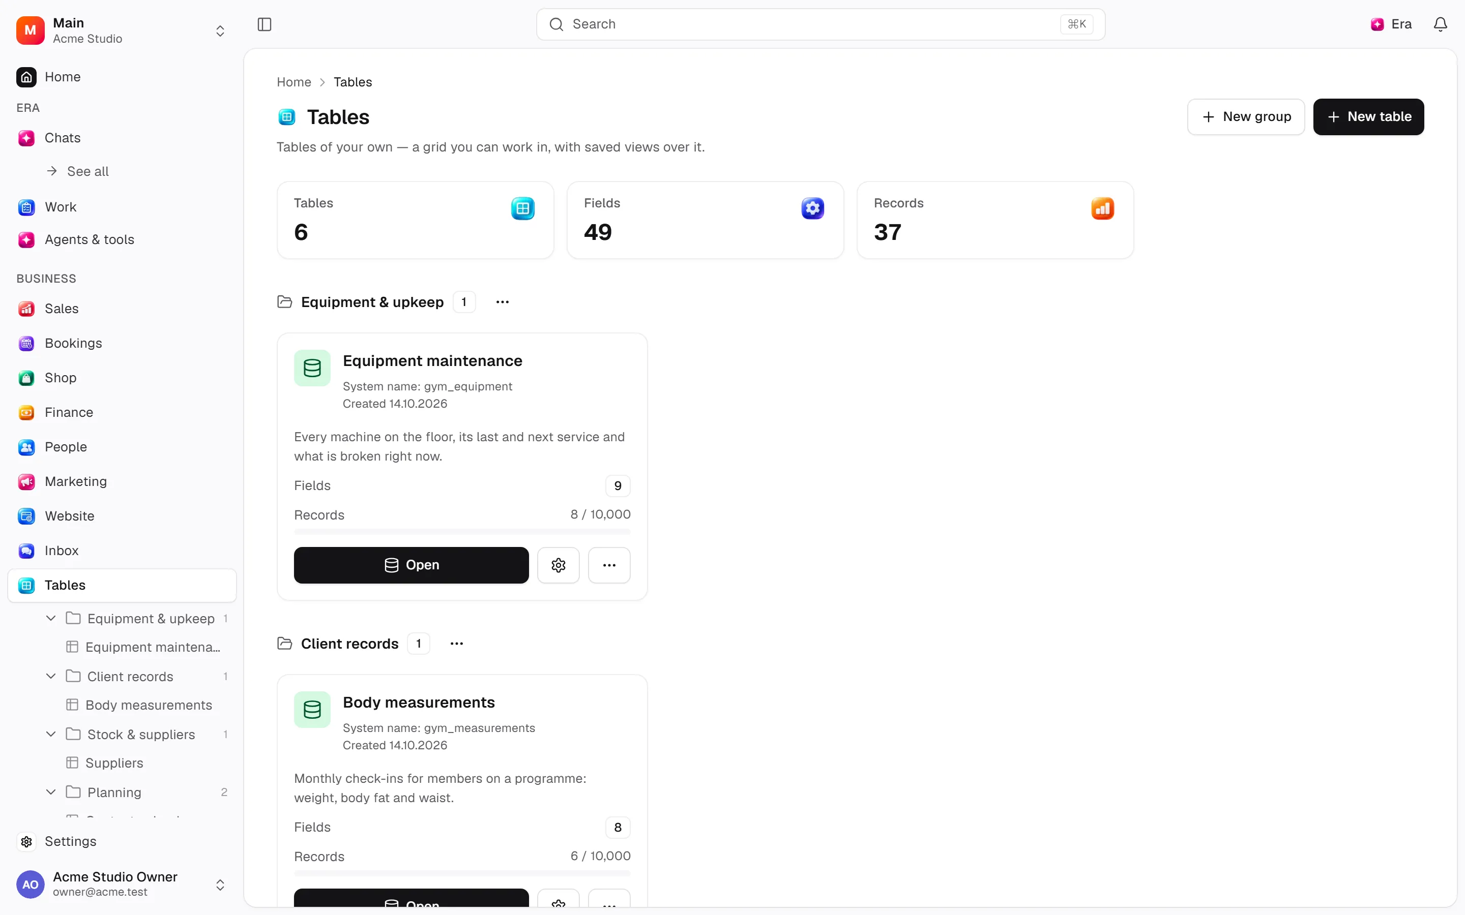Screen dimensions: 1465x915
Task: Click the Home breadcrumb link
Action: pyautogui.click(x=294, y=82)
